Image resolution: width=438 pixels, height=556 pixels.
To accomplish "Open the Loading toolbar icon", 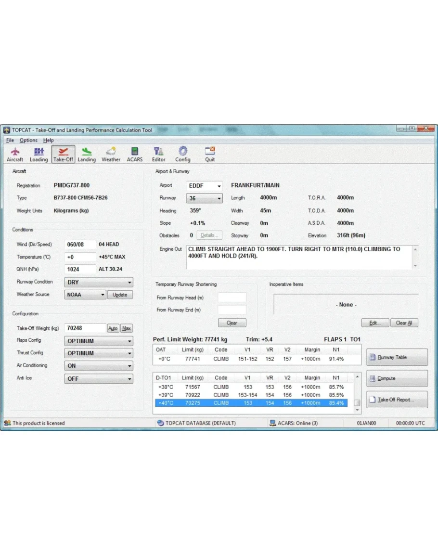I will click(39, 154).
